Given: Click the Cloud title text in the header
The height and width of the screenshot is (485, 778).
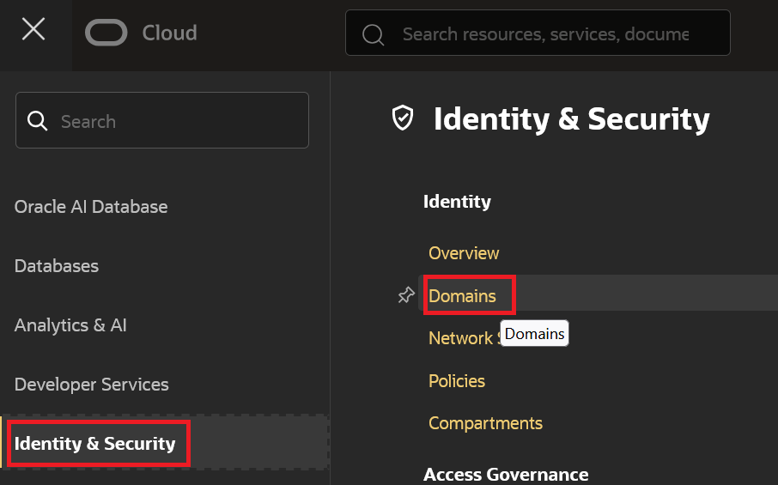Looking at the screenshot, I should (169, 33).
